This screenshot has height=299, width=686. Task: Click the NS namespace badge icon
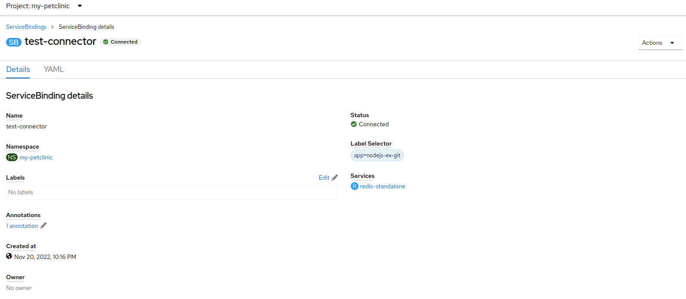[12, 158]
